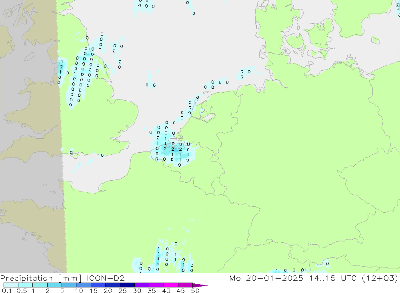The image size is (400, 293).
Task: Click the purple arrow tip above 50
Action: [x=200, y=285]
